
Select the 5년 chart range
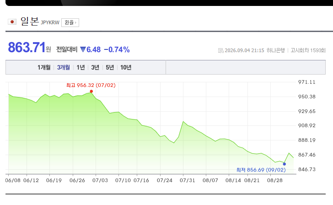pos(110,67)
